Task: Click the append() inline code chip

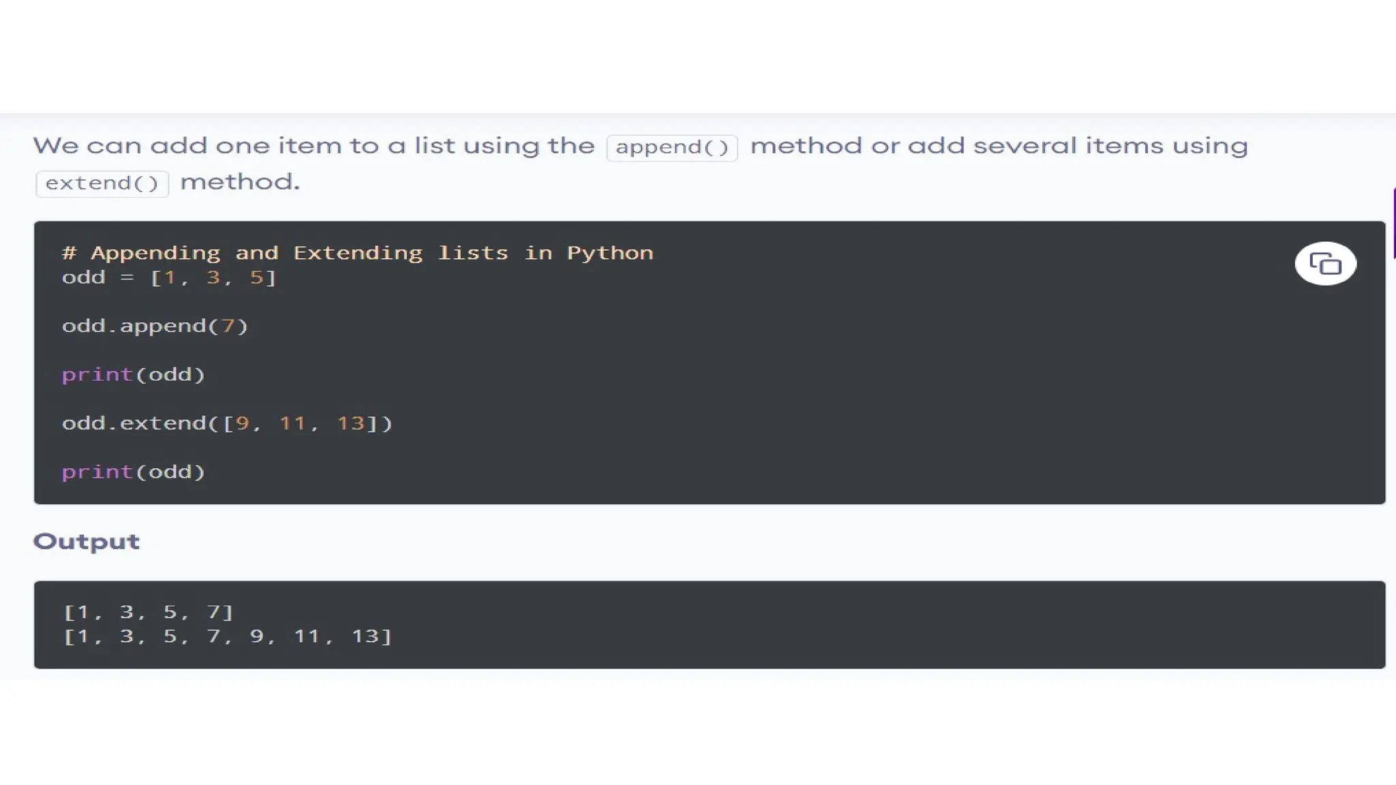Action: point(671,147)
